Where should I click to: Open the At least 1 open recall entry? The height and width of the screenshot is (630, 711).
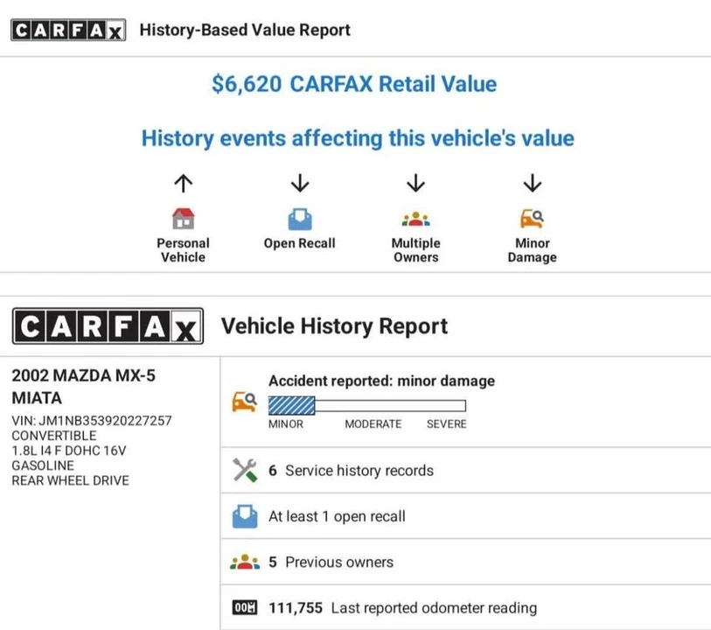tap(465, 516)
